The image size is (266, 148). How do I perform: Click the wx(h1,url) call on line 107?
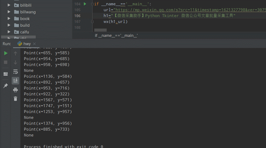(x=115, y=22)
